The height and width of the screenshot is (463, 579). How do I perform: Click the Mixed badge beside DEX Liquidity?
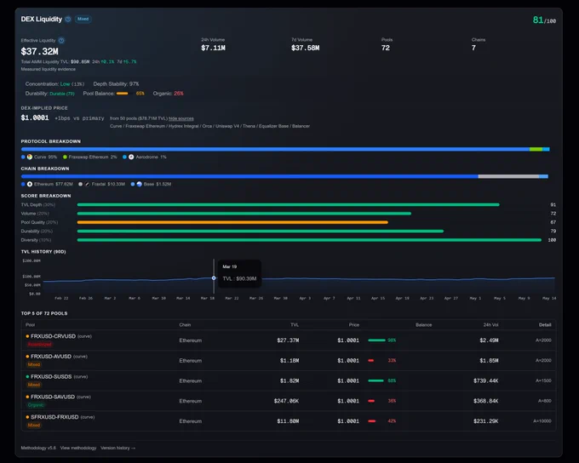83,19
